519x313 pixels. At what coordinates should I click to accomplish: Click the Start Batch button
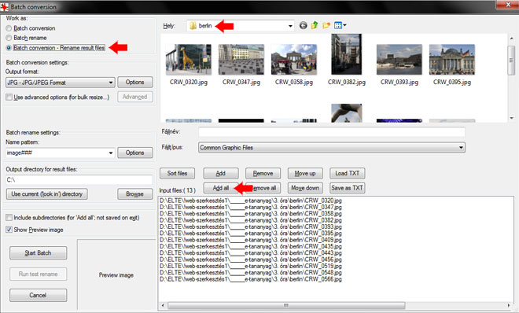pyautogui.click(x=38, y=253)
